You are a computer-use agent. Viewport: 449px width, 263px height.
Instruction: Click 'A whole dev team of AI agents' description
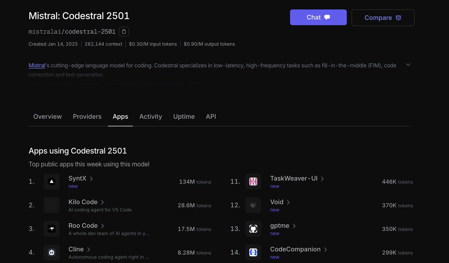pos(109,233)
